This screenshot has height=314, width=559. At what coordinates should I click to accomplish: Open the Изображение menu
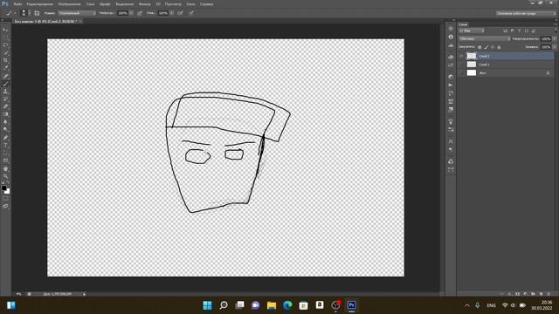[x=69, y=4]
